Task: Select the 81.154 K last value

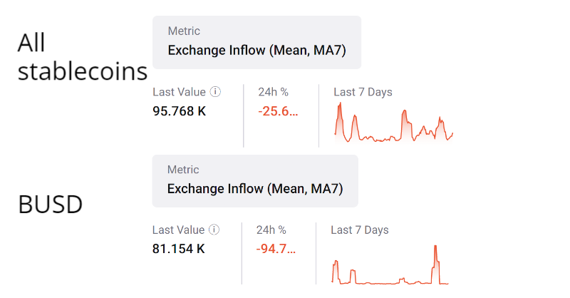Action: coord(179,249)
